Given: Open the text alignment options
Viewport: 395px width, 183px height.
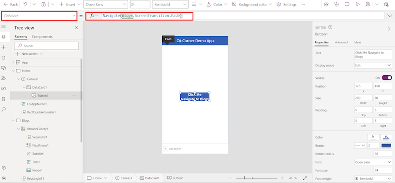Looking at the screenshot, I should (x=197, y=5).
